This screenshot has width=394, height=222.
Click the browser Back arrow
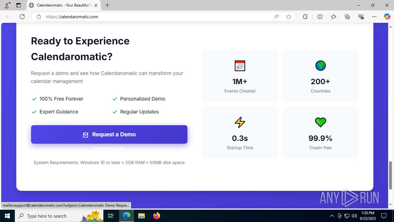click(x=9, y=17)
